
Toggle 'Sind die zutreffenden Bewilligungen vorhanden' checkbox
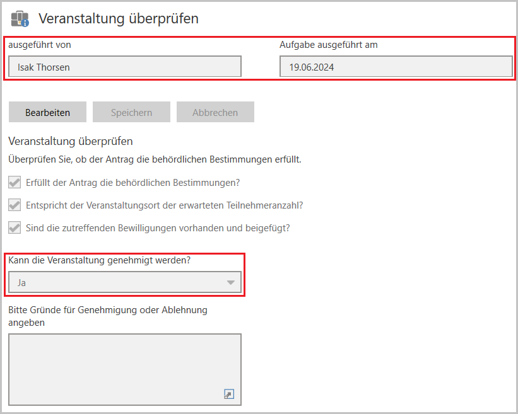[x=15, y=227]
